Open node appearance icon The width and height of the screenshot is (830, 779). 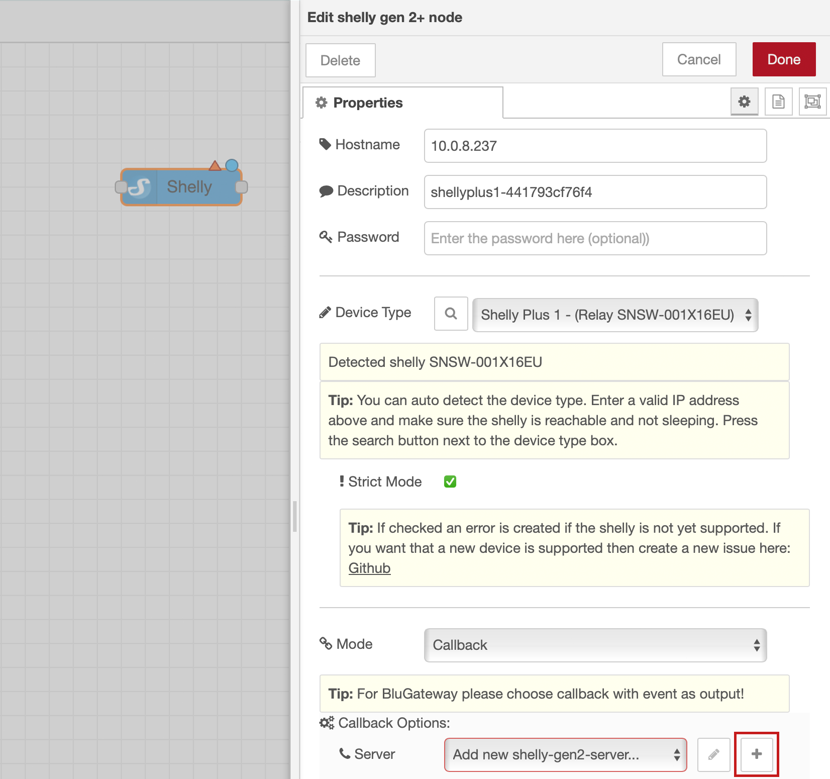[x=812, y=102]
